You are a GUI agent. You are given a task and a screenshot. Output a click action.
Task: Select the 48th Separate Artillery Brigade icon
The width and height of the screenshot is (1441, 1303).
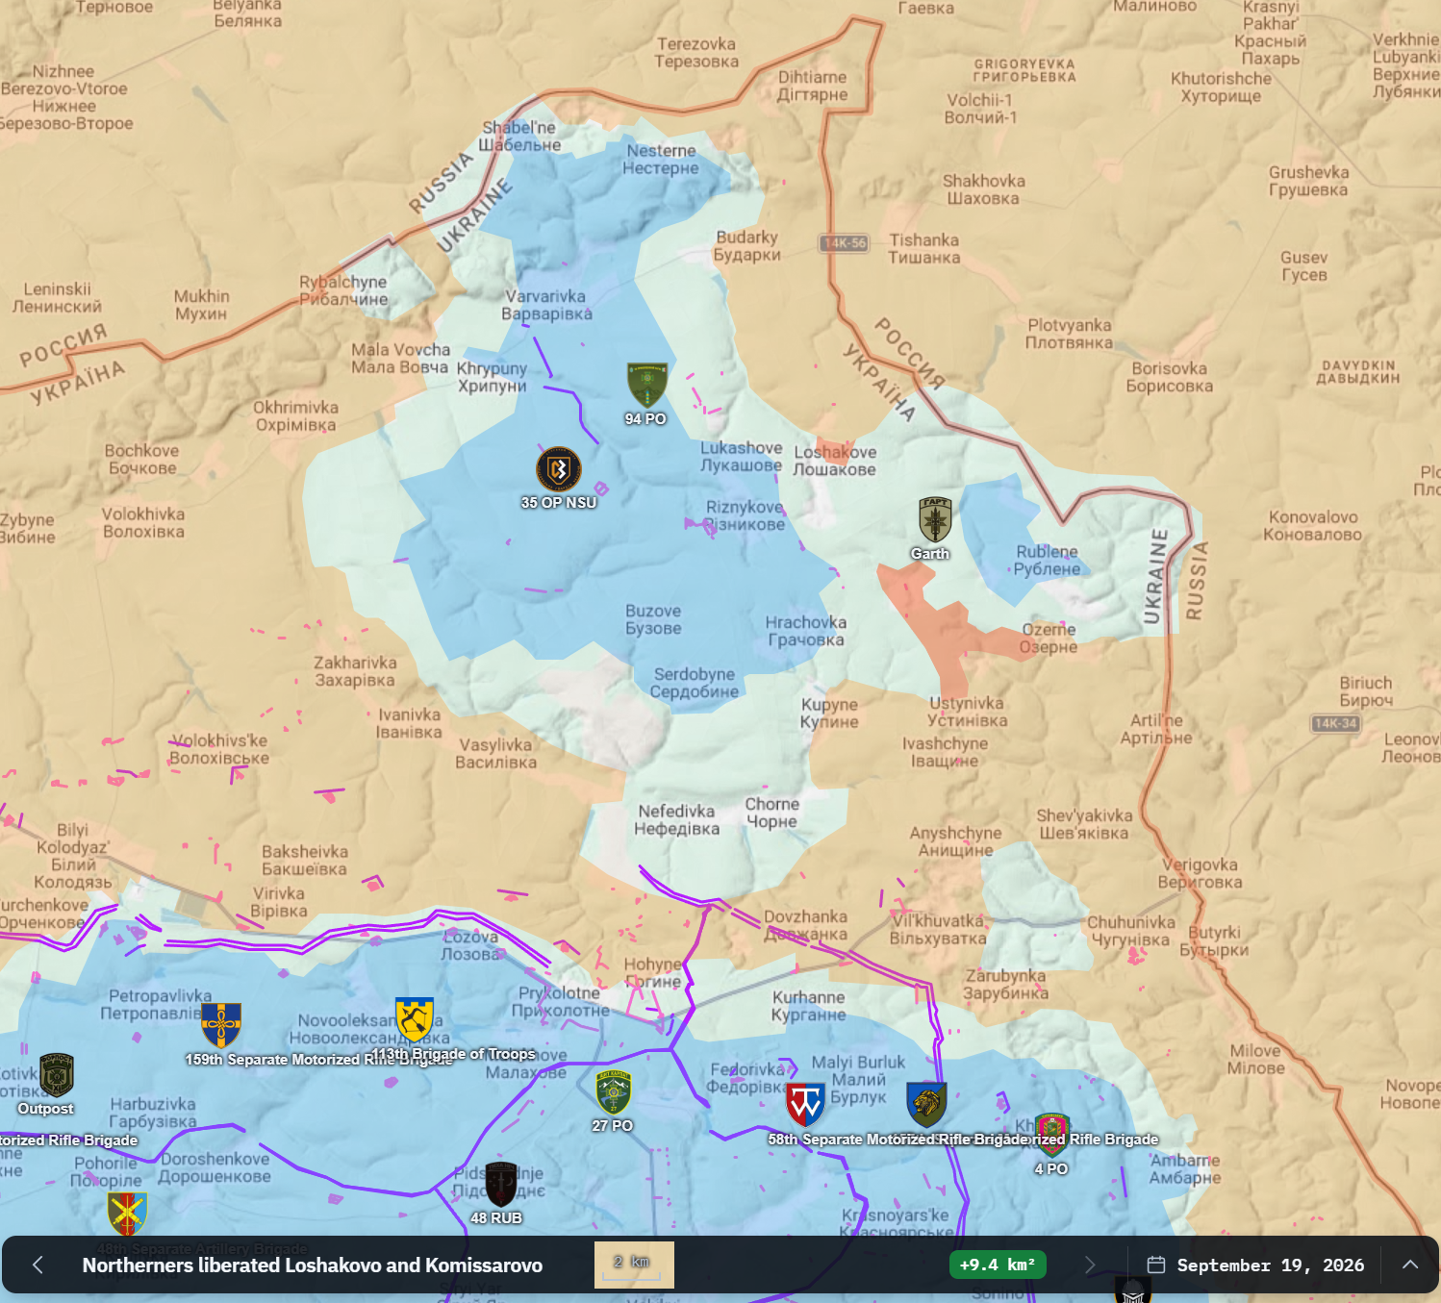127,1215
